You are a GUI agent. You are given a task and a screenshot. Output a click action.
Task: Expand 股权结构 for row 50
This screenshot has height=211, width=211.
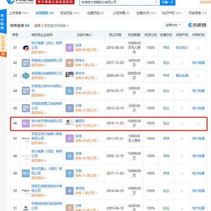tap(39, 196)
